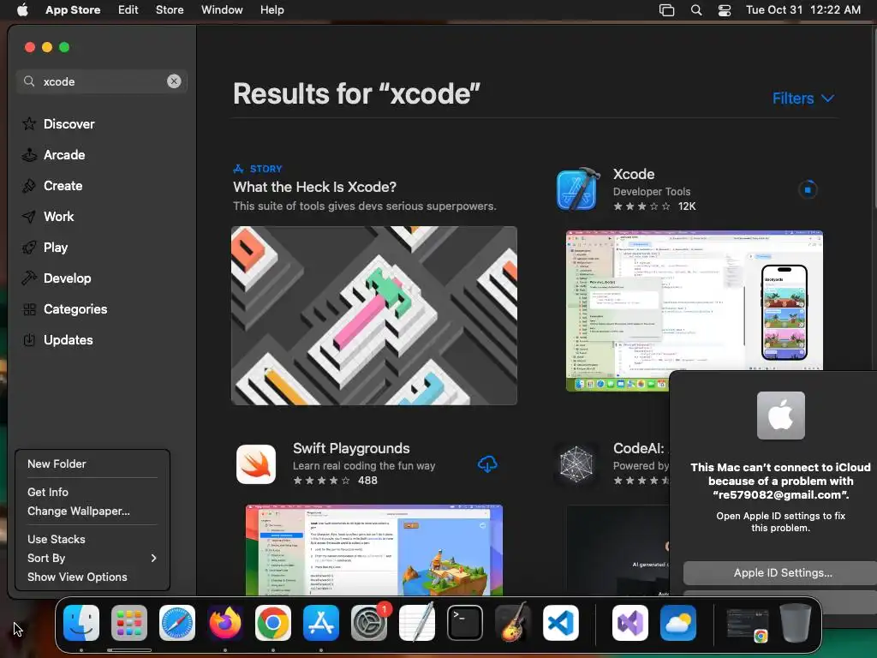Open GarageBand from the Dock

pyautogui.click(x=513, y=623)
